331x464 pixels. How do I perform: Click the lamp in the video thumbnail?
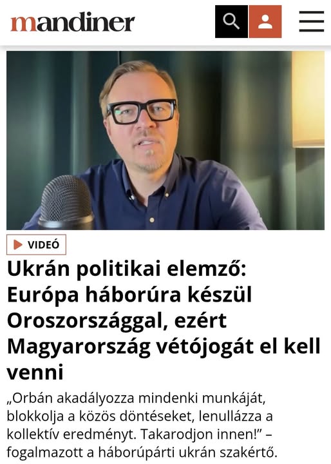coord(308,99)
